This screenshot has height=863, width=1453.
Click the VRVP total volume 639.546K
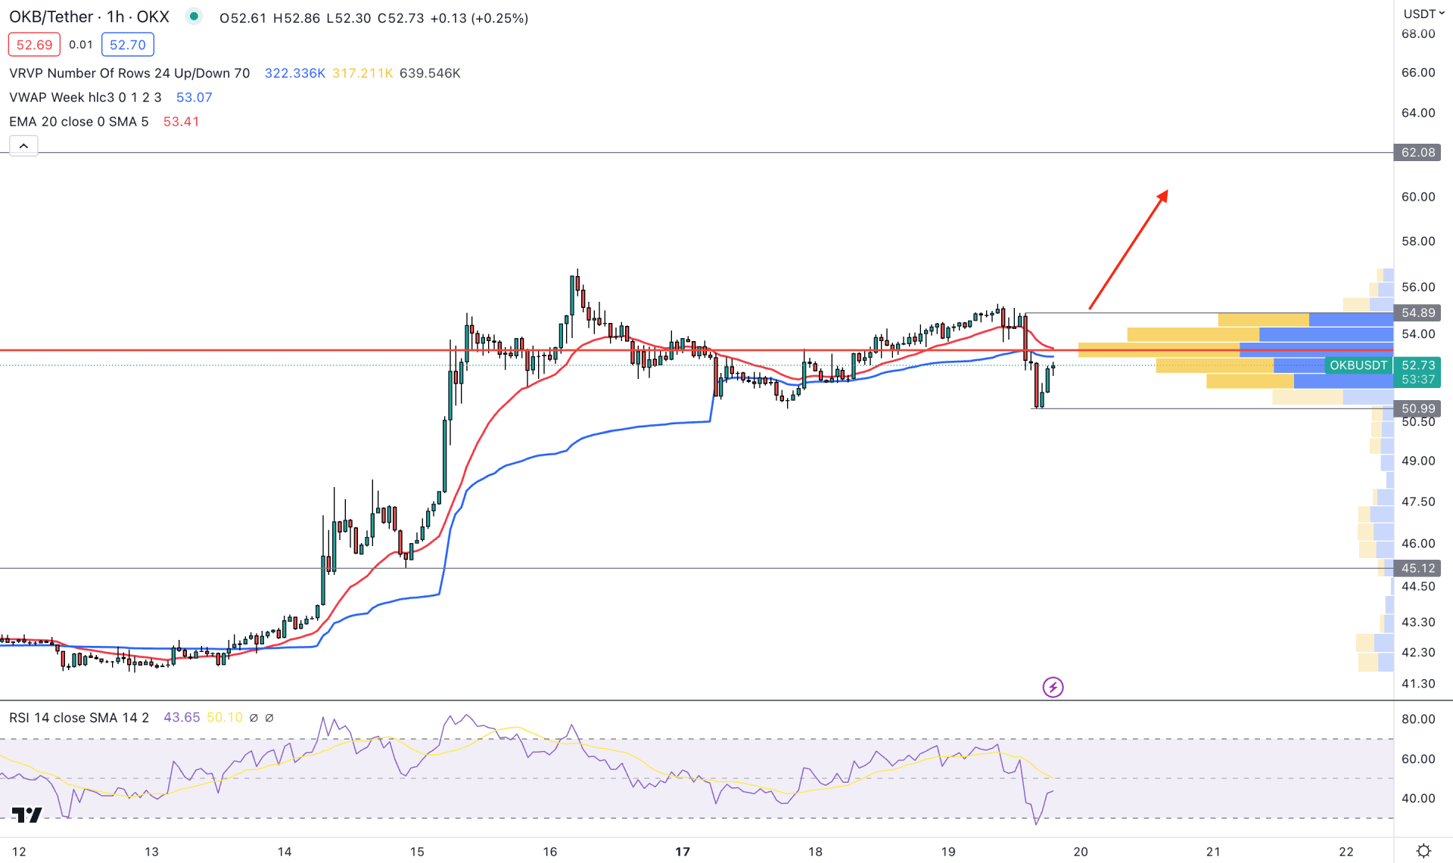pyautogui.click(x=430, y=73)
